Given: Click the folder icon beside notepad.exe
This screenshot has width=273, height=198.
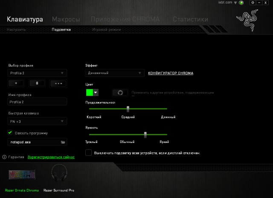Looking at the screenshot, I should (x=63, y=142).
